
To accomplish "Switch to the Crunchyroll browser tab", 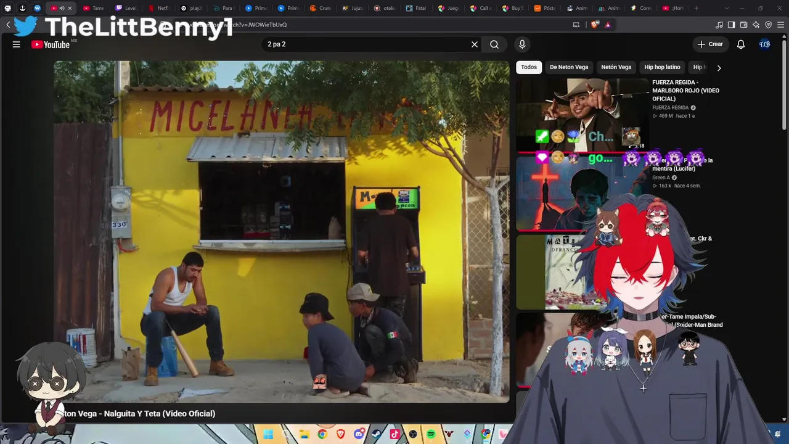I will [321, 8].
